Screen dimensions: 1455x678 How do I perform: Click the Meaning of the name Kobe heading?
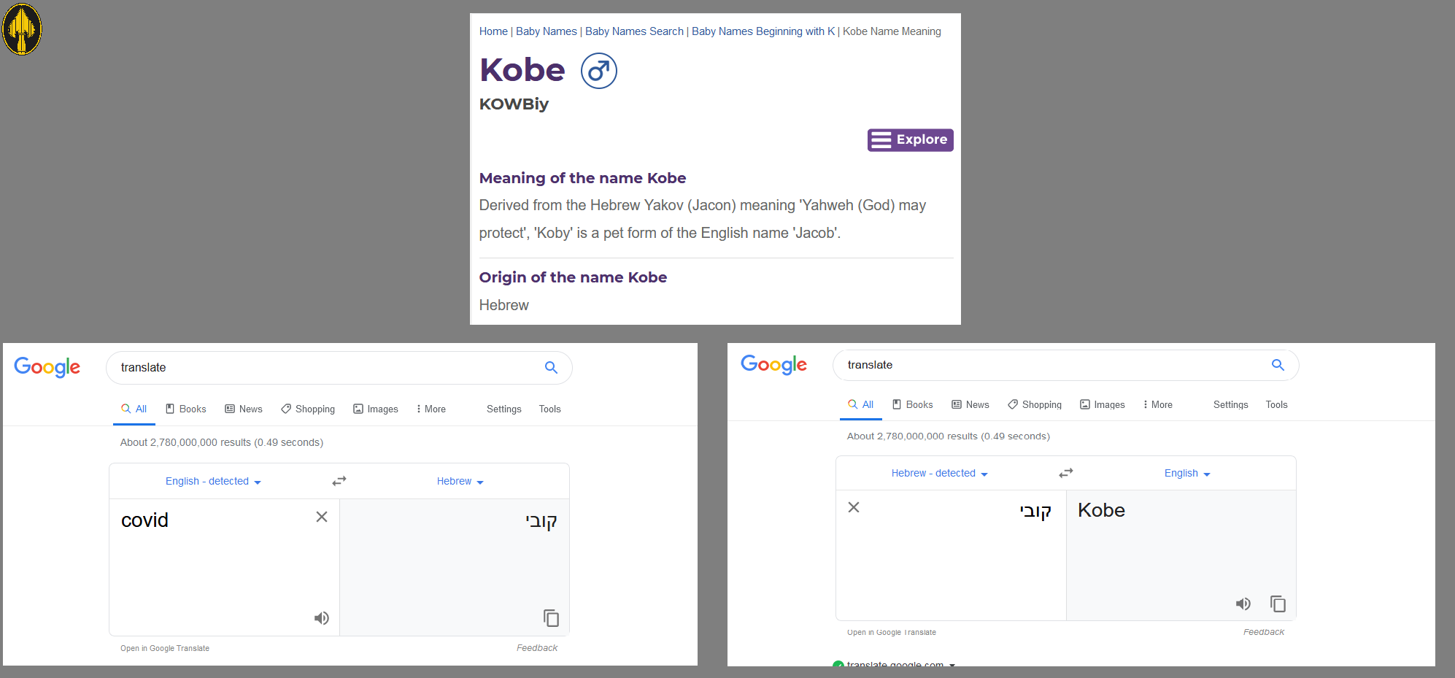click(x=582, y=178)
